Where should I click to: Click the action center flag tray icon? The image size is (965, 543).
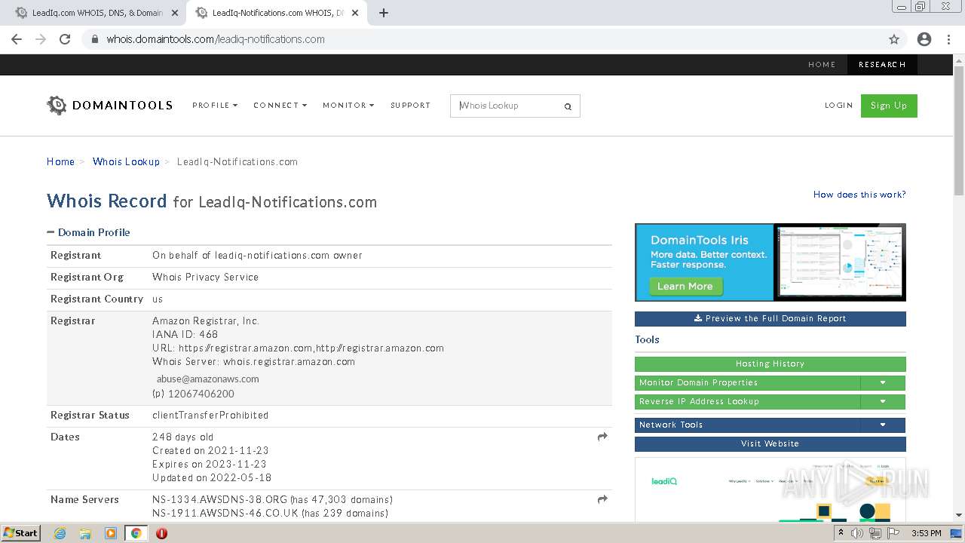click(893, 533)
